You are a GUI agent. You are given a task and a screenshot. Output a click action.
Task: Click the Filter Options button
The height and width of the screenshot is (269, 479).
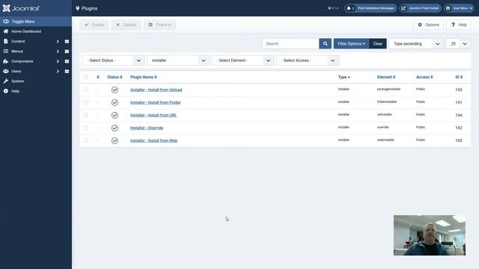(351, 43)
